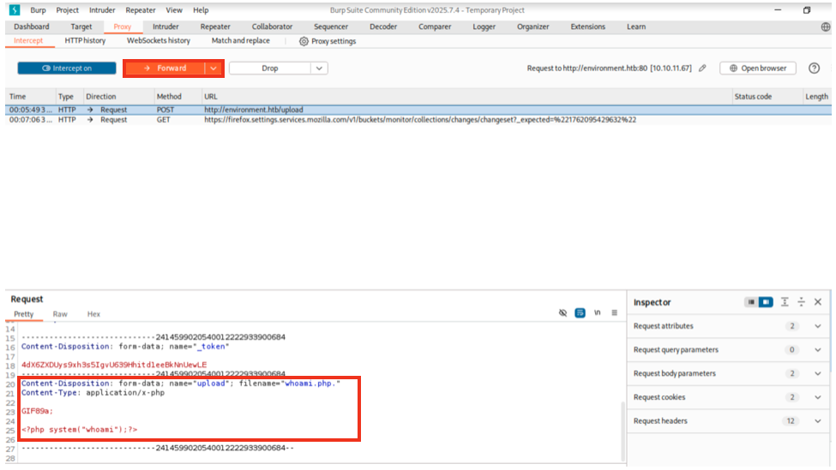
Task: Open the Collaborator tab
Action: click(272, 27)
